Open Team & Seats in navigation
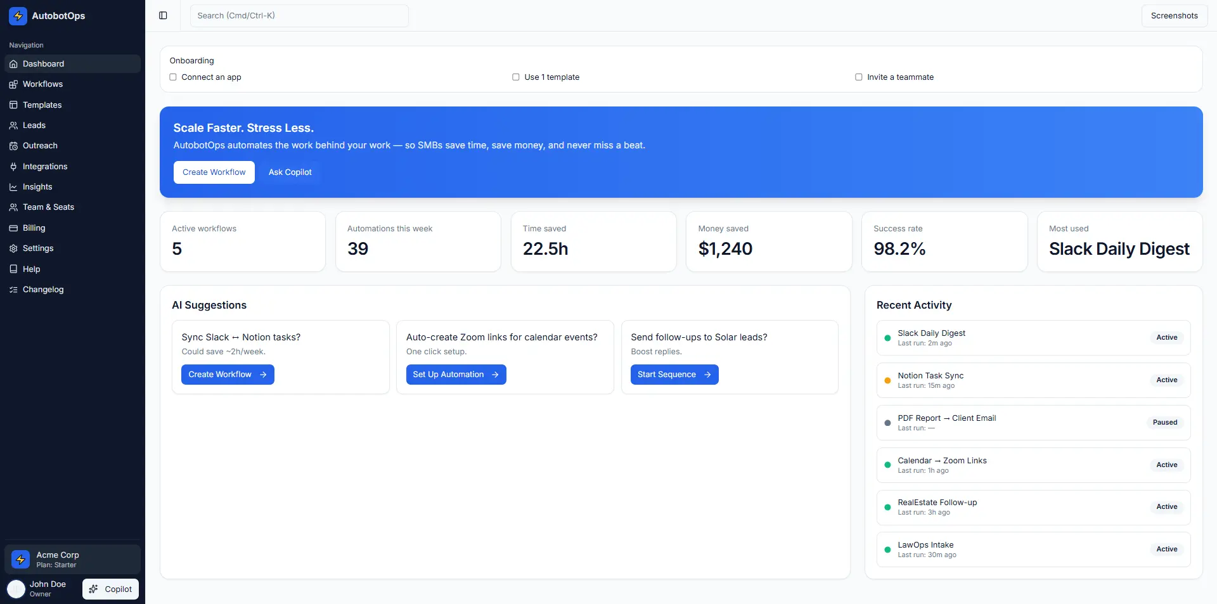 [72, 207]
